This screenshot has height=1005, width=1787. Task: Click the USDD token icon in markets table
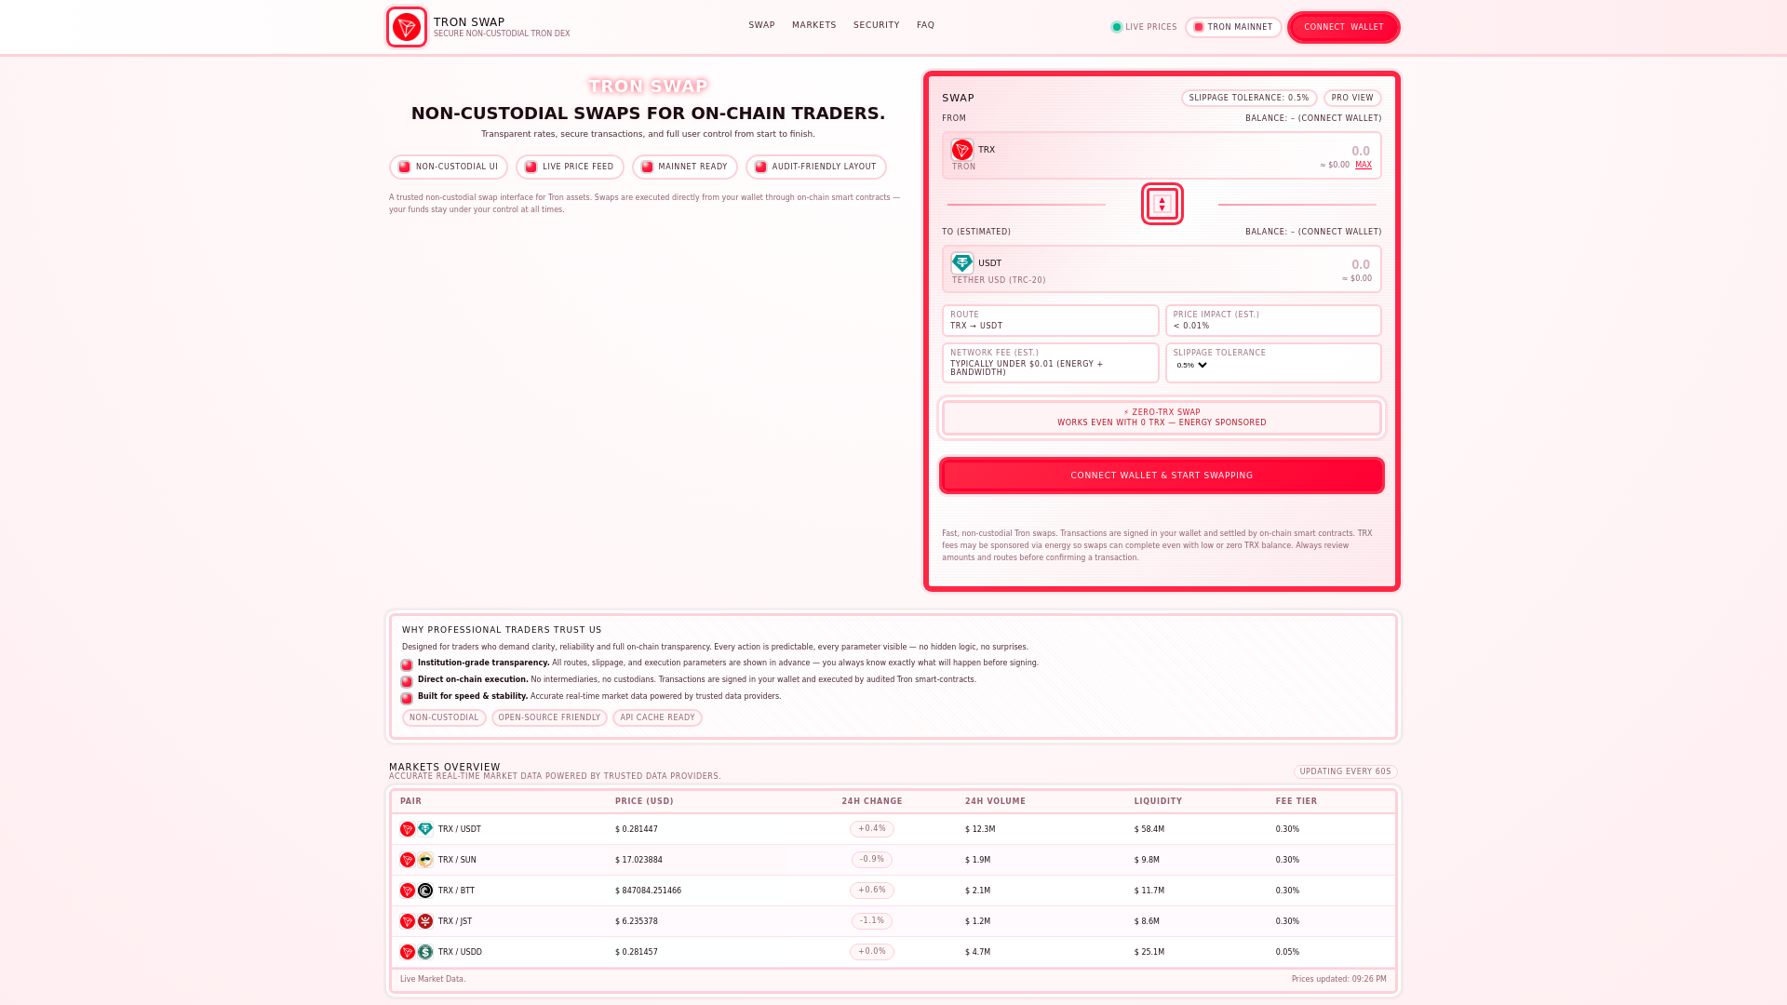click(x=425, y=952)
